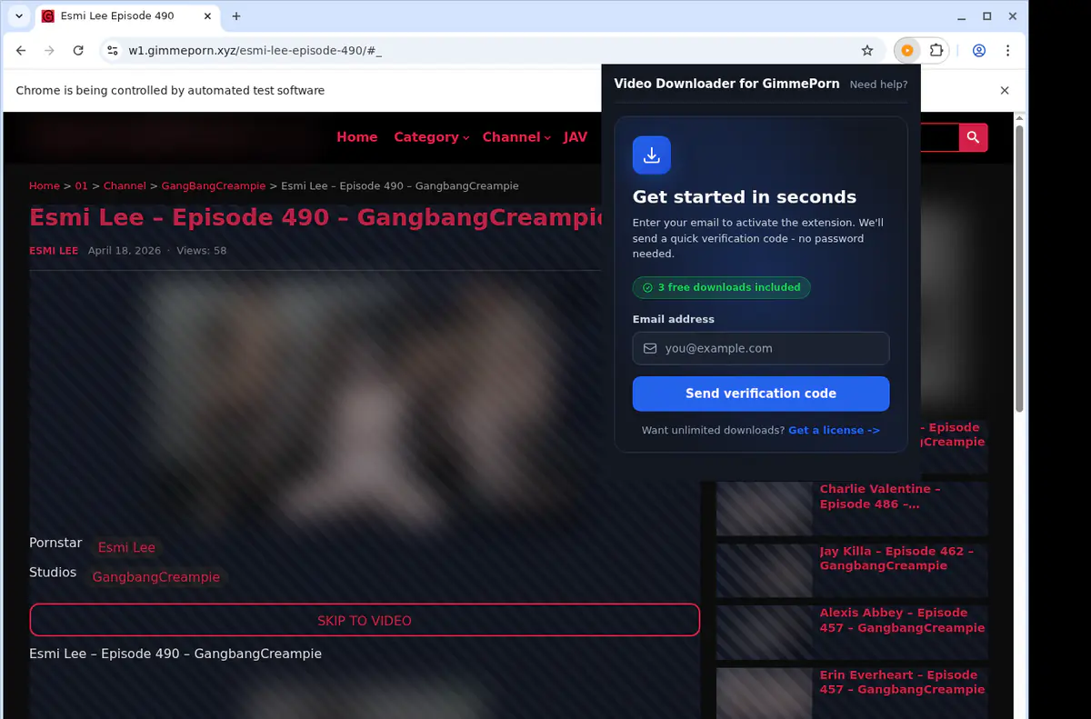Screen dimensions: 1091x719
Task: Select the Esmi Lee tag beside Pornstar
Action: point(126,547)
